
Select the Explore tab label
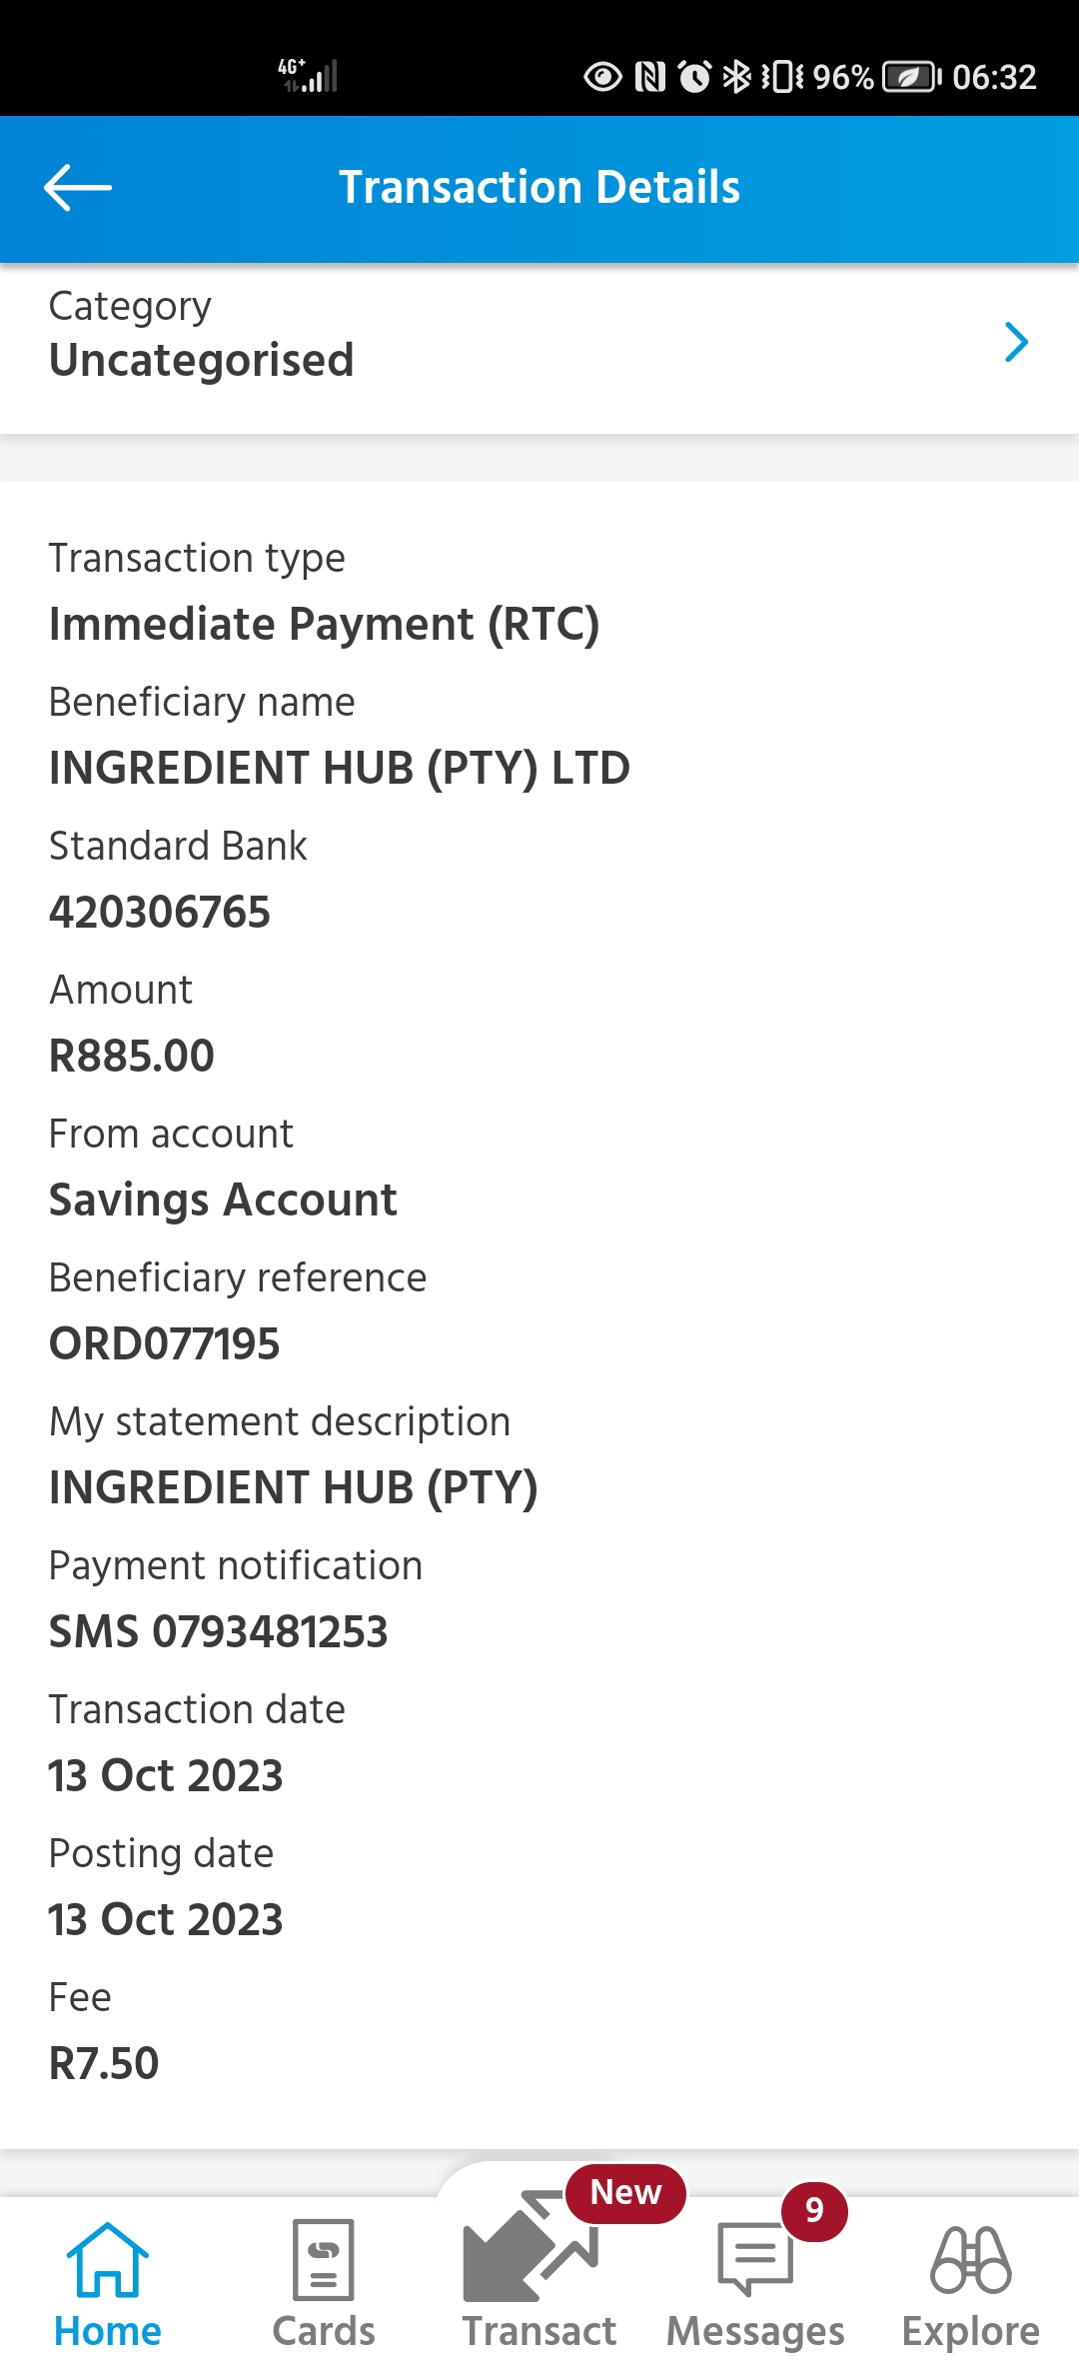(x=971, y=2331)
